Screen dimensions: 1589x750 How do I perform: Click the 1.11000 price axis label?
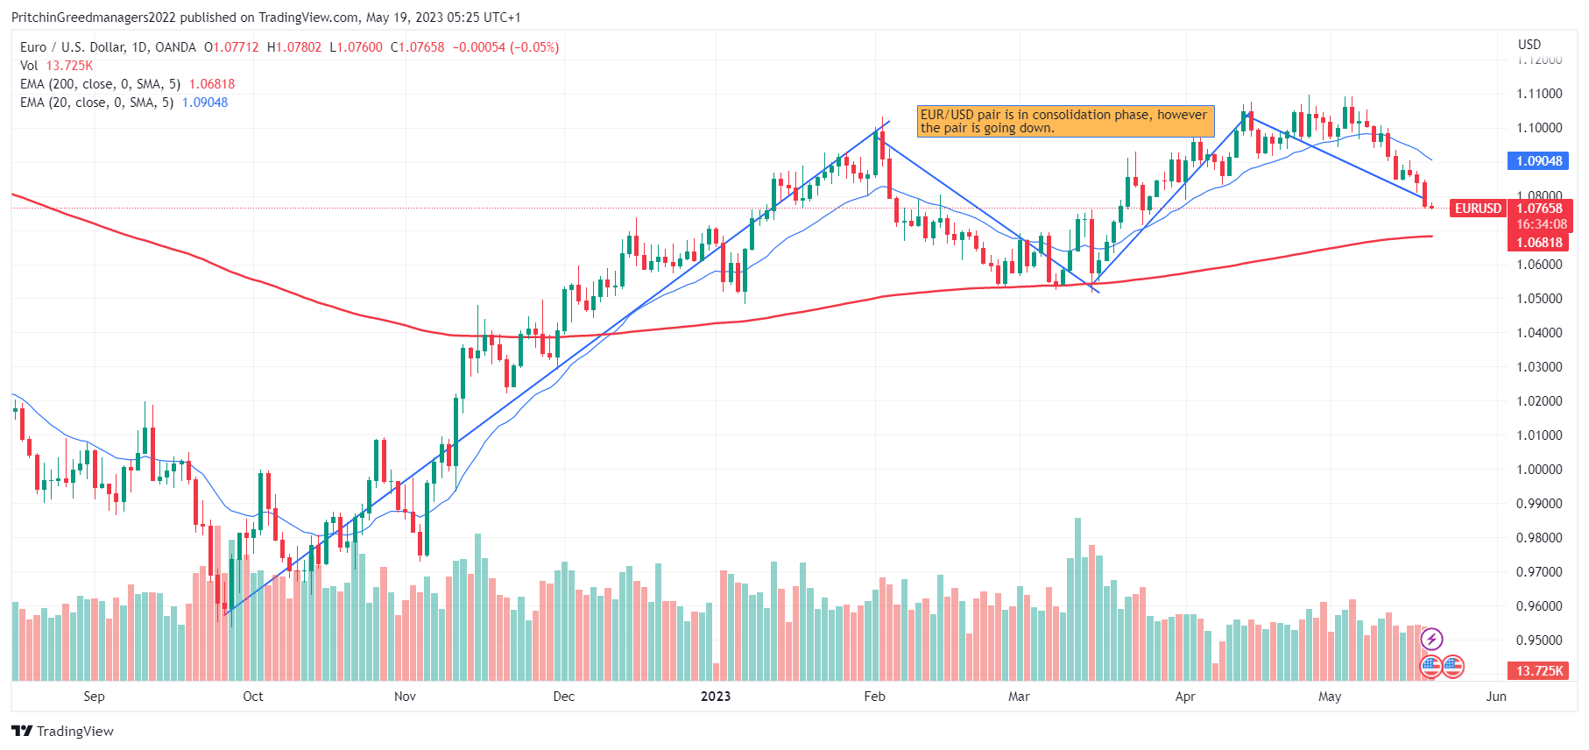[1539, 94]
